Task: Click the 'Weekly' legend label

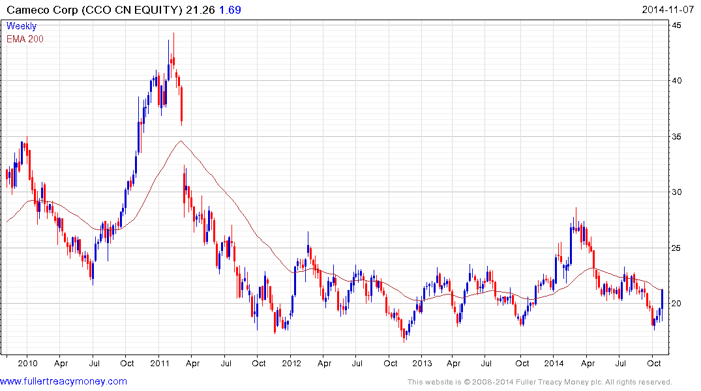Action: click(22, 26)
